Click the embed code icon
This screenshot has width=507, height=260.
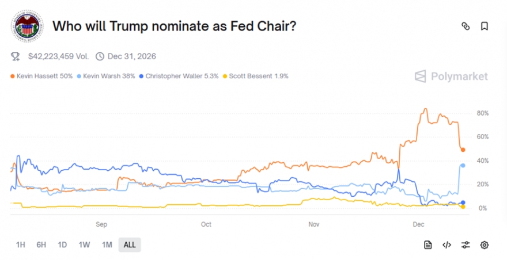tap(447, 245)
